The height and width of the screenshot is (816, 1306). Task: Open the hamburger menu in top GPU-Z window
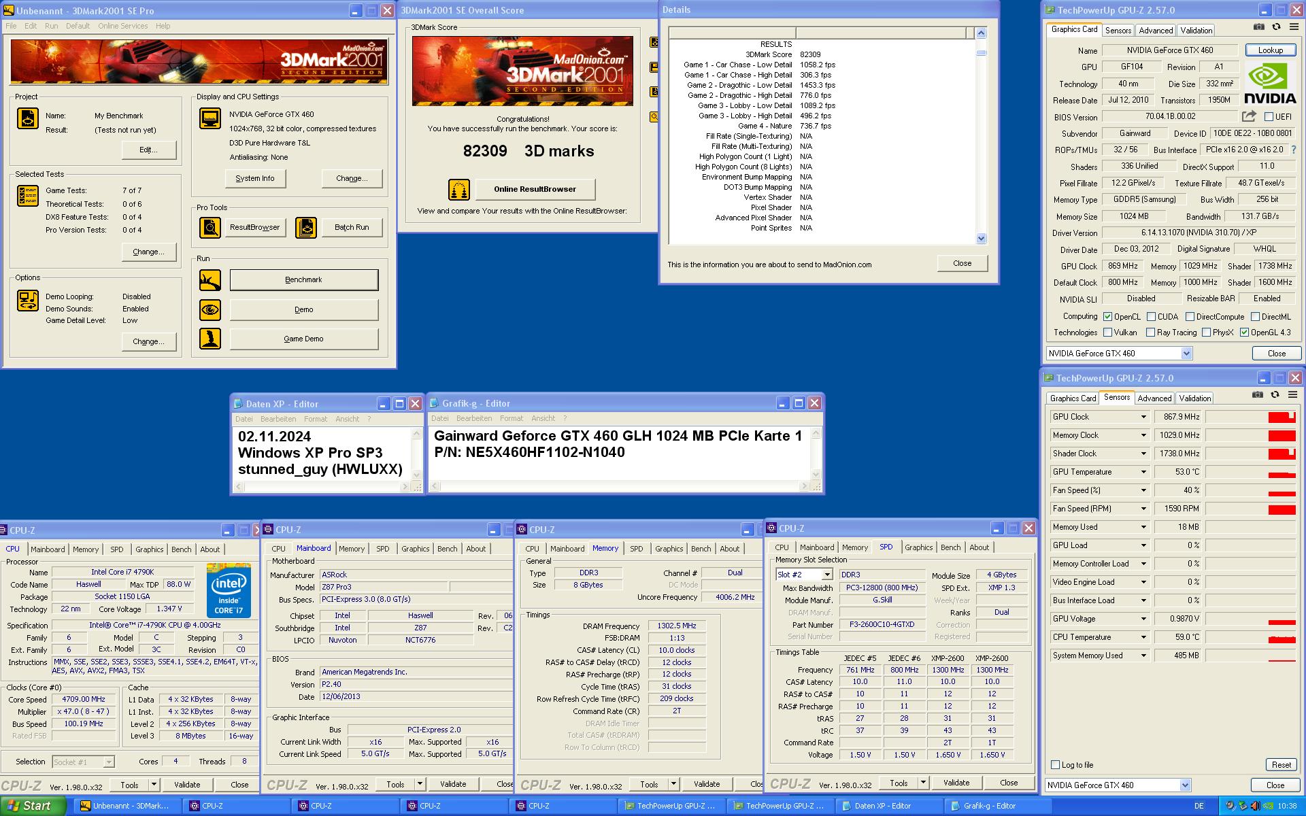coord(1294,27)
